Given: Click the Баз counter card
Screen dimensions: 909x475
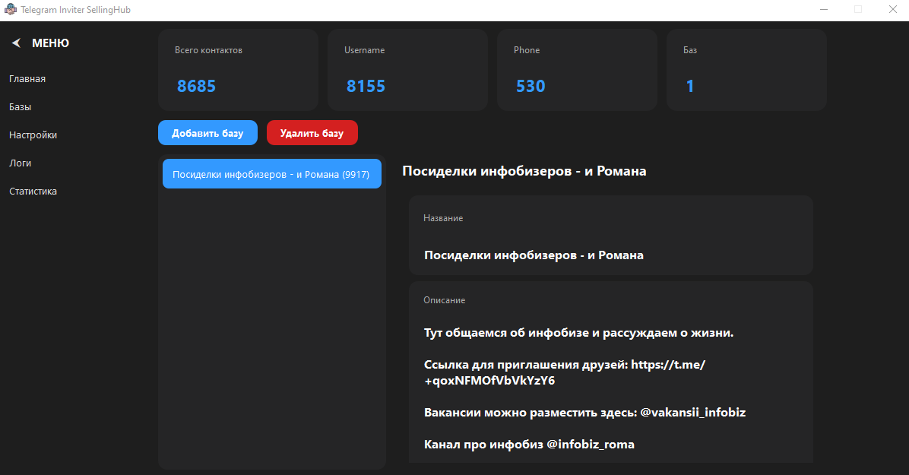Looking at the screenshot, I should (x=746, y=70).
